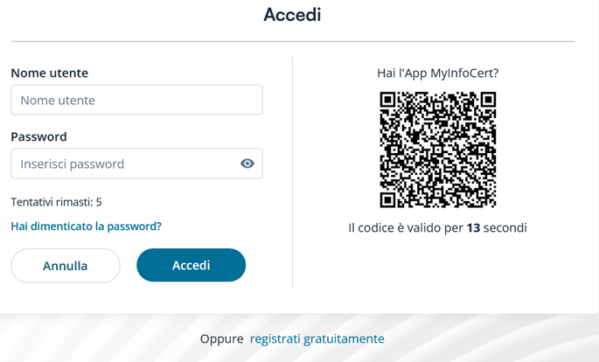Select the Nome utente label above the field
The width and height of the screenshot is (599, 362).
coord(49,73)
